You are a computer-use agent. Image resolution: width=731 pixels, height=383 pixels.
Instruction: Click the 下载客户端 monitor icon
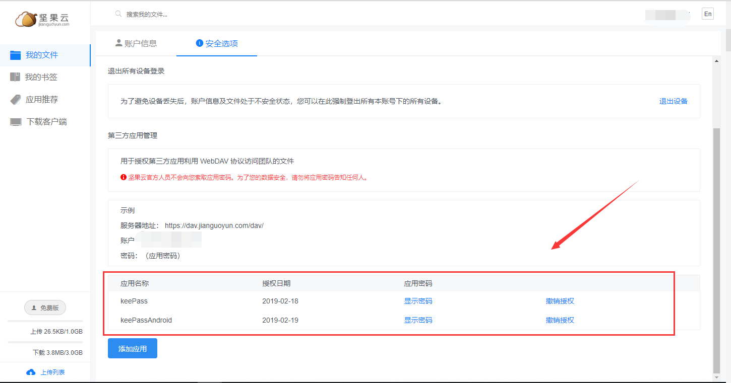click(x=16, y=122)
